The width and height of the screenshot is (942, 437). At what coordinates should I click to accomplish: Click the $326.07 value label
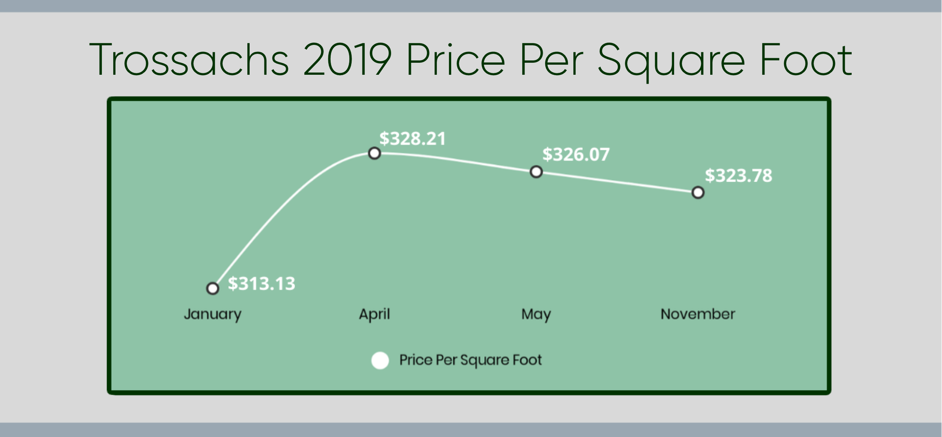click(x=576, y=155)
